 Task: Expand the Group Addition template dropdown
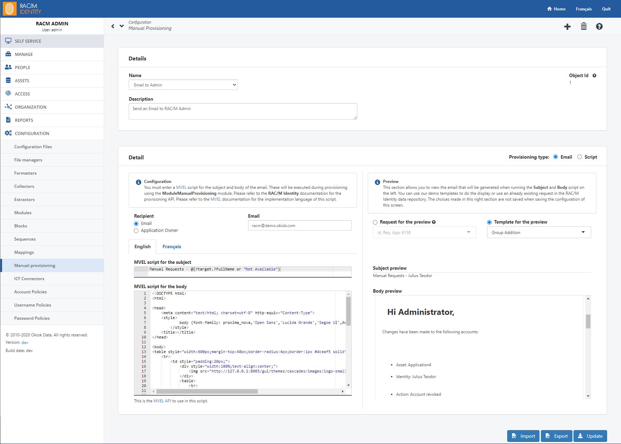pyautogui.click(x=539, y=232)
